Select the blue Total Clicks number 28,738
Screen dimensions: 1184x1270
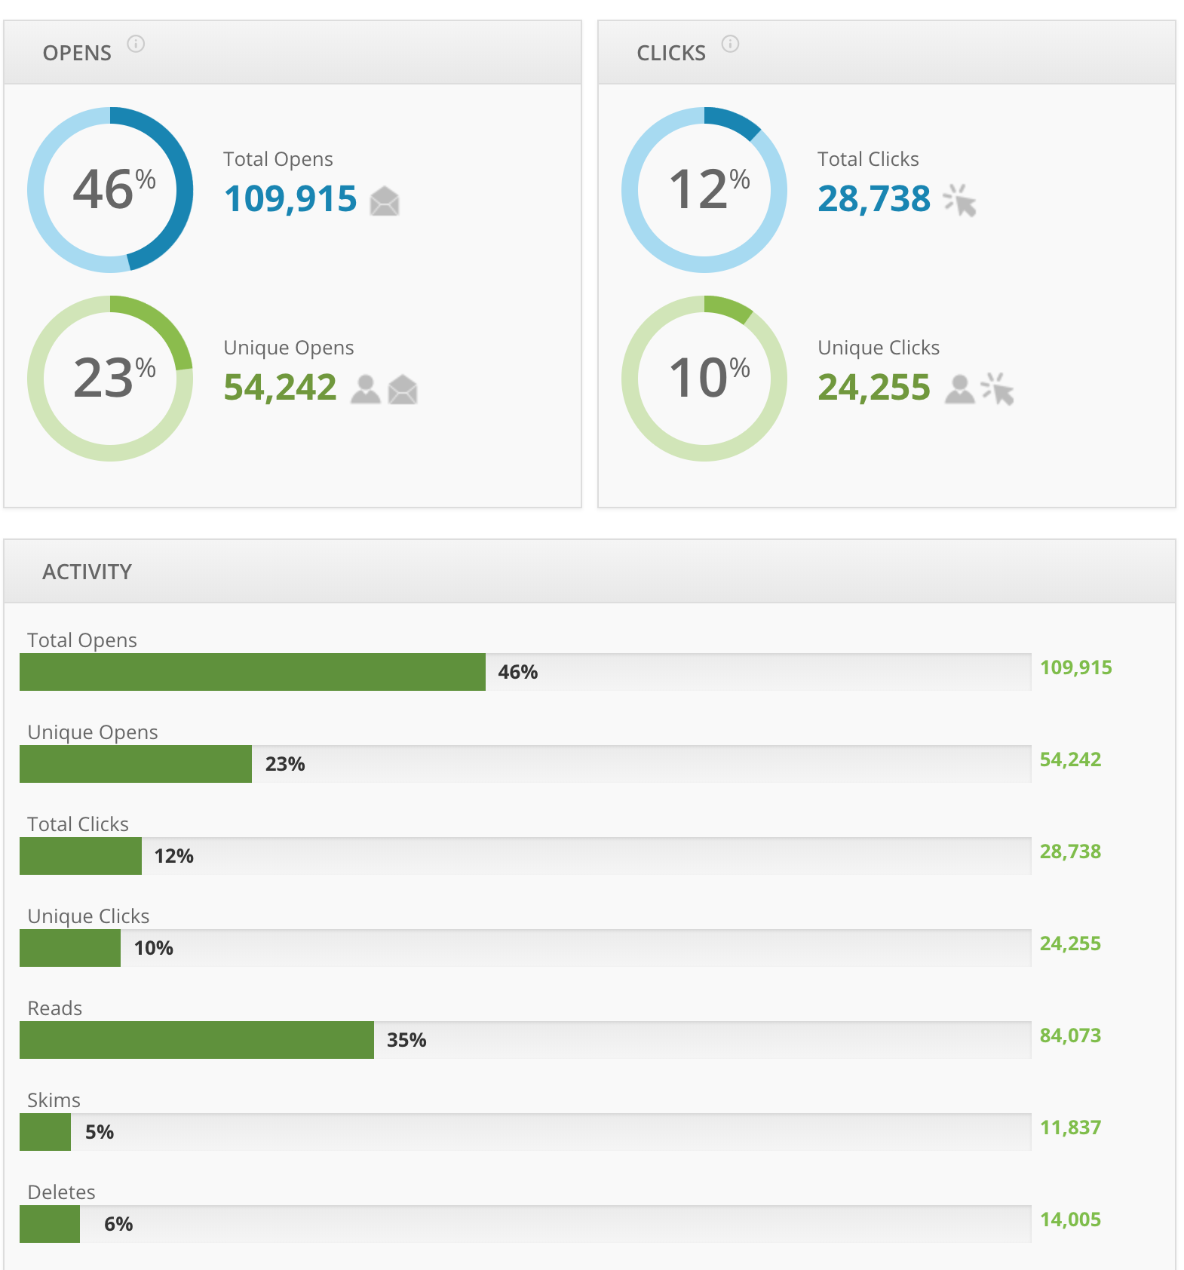coord(874,199)
